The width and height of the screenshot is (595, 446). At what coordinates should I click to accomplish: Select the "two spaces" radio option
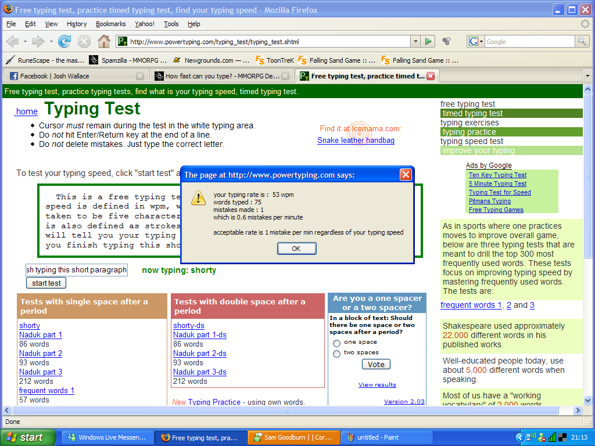pos(336,354)
